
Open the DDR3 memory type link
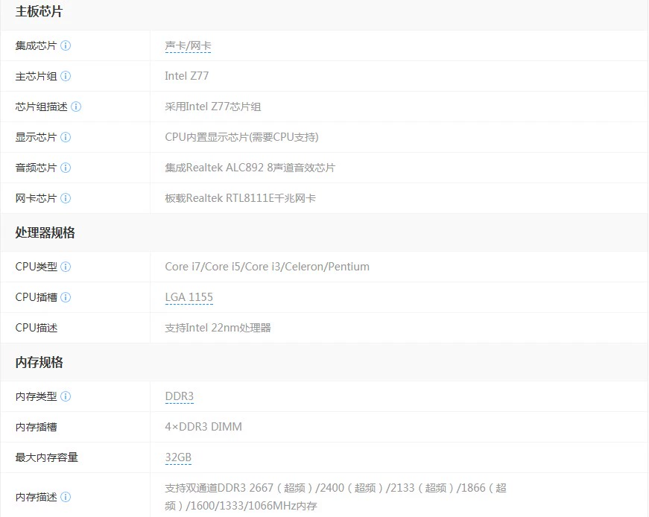179,396
